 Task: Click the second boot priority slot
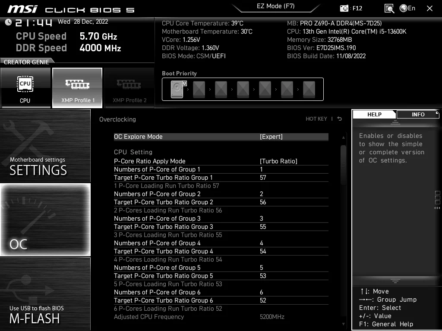pyautogui.click(x=199, y=90)
